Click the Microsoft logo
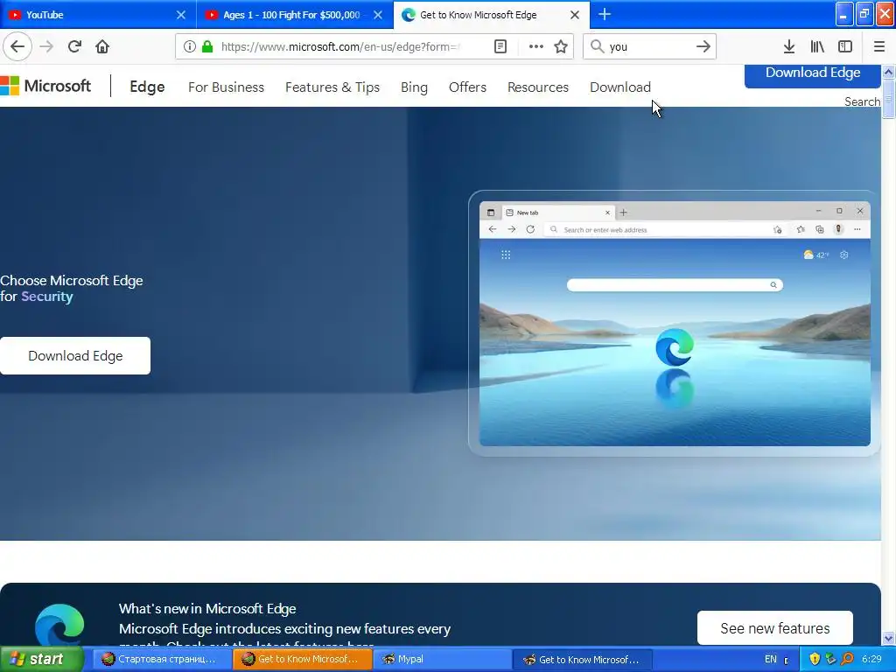The height and width of the screenshot is (672, 896). pyautogui.click(x=45, y=86)
